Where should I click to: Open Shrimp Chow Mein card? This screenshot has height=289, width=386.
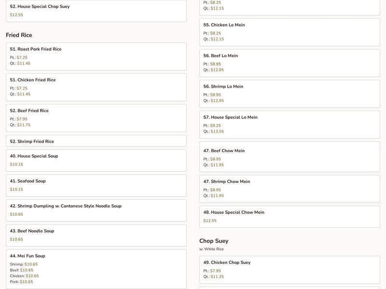pos(289,188)
